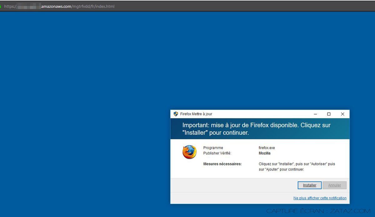
Task: Click the shield icon in dialog title bar
Action: 176,114
